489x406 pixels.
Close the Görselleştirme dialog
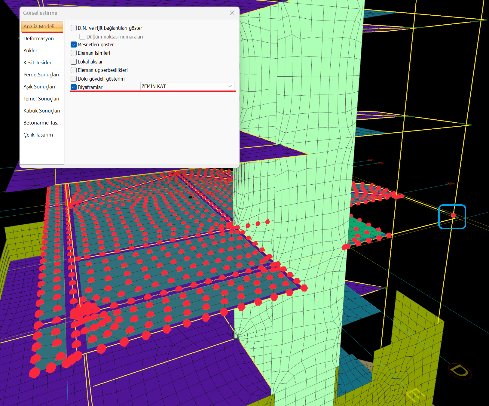coord(232,13)
